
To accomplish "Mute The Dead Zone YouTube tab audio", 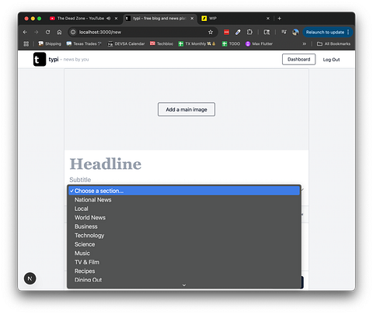I will (x=109, y=19).
